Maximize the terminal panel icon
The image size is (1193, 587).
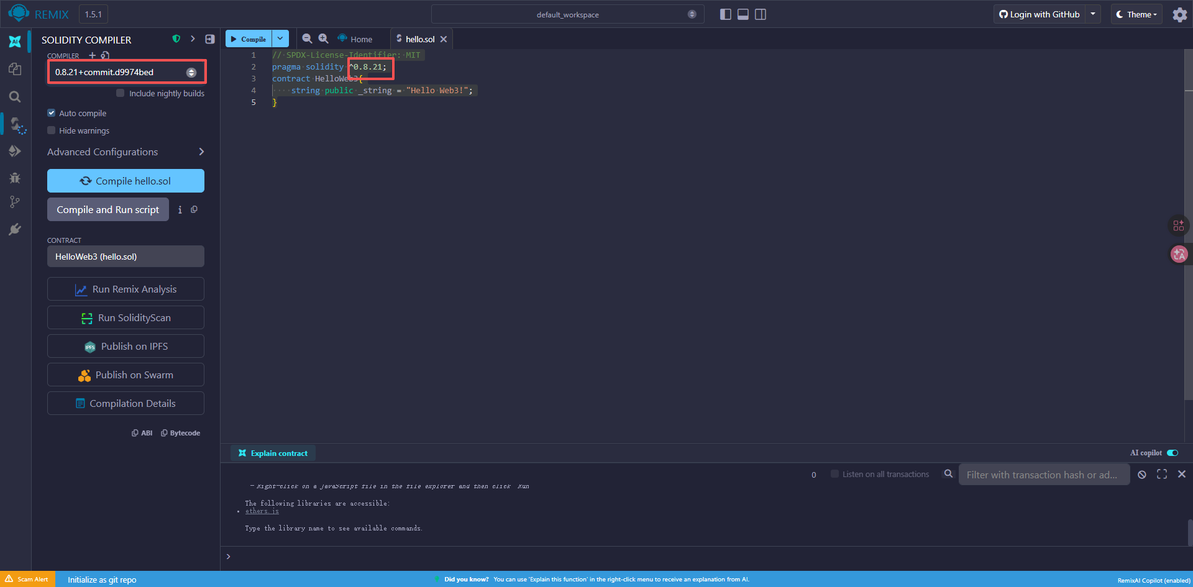tap(1161, 475)
